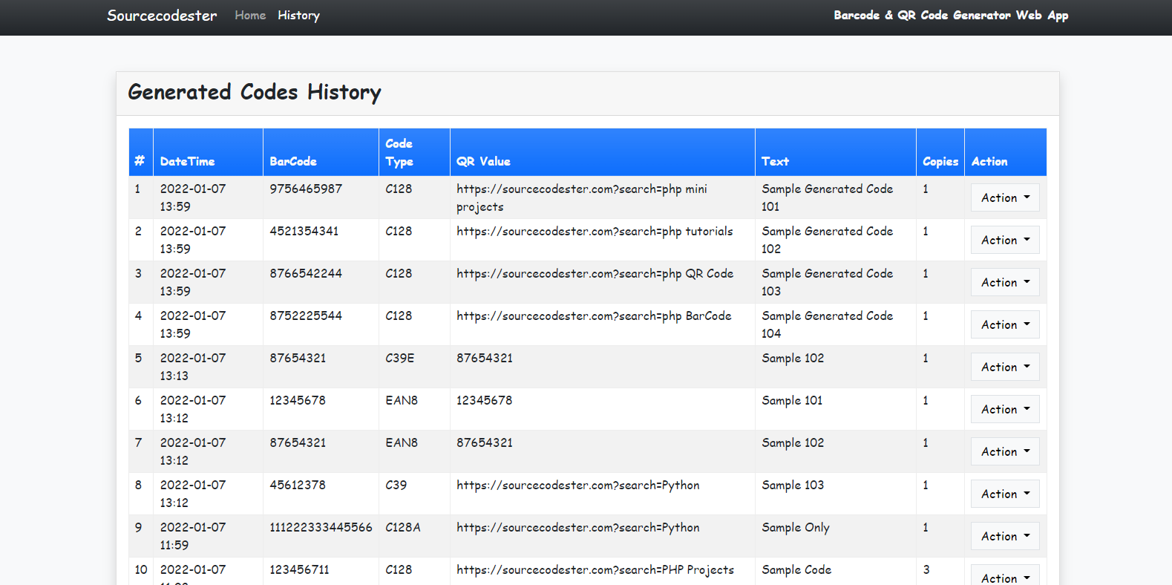Expand Action menu for row 5 C39E
1172x585 pixels.
tap(1005, 367)
